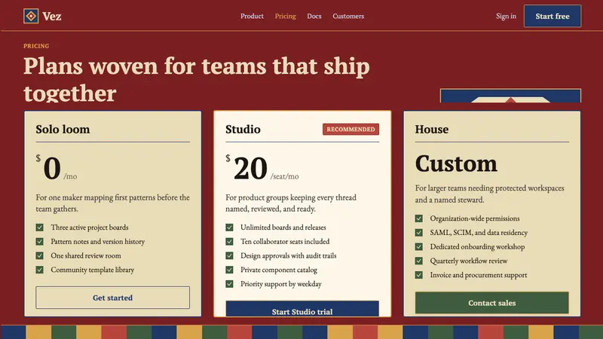Go to the Docs page
This screenshot has width=603, height=339.
[x=314, y=16]
